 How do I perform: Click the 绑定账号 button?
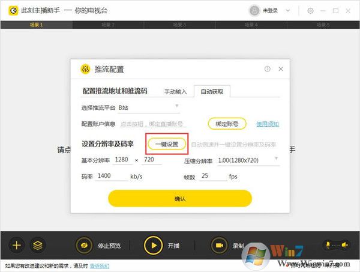coord(227,124)
